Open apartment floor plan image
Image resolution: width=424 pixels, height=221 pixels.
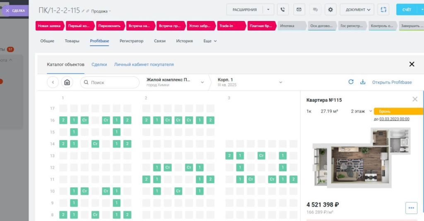[361, 158]
